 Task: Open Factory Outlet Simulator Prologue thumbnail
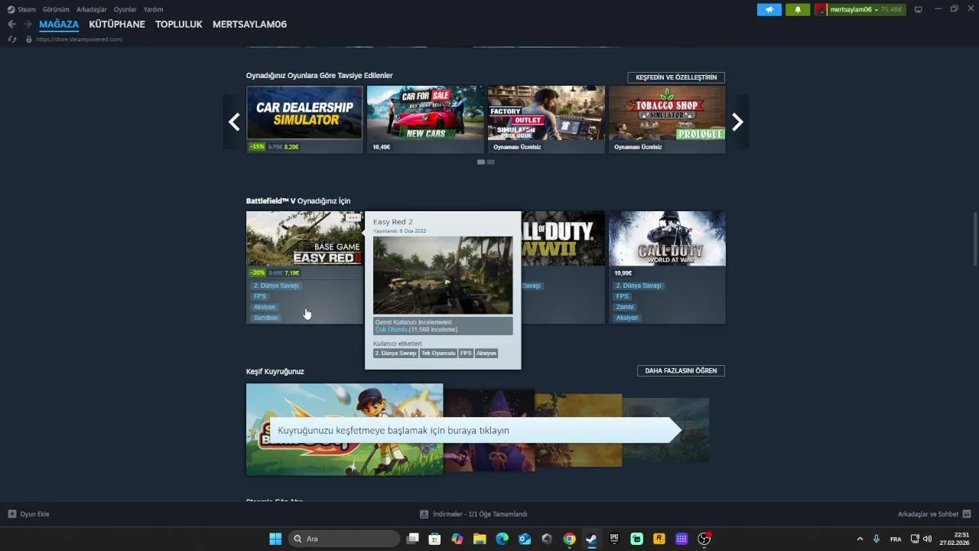point(546,112)
